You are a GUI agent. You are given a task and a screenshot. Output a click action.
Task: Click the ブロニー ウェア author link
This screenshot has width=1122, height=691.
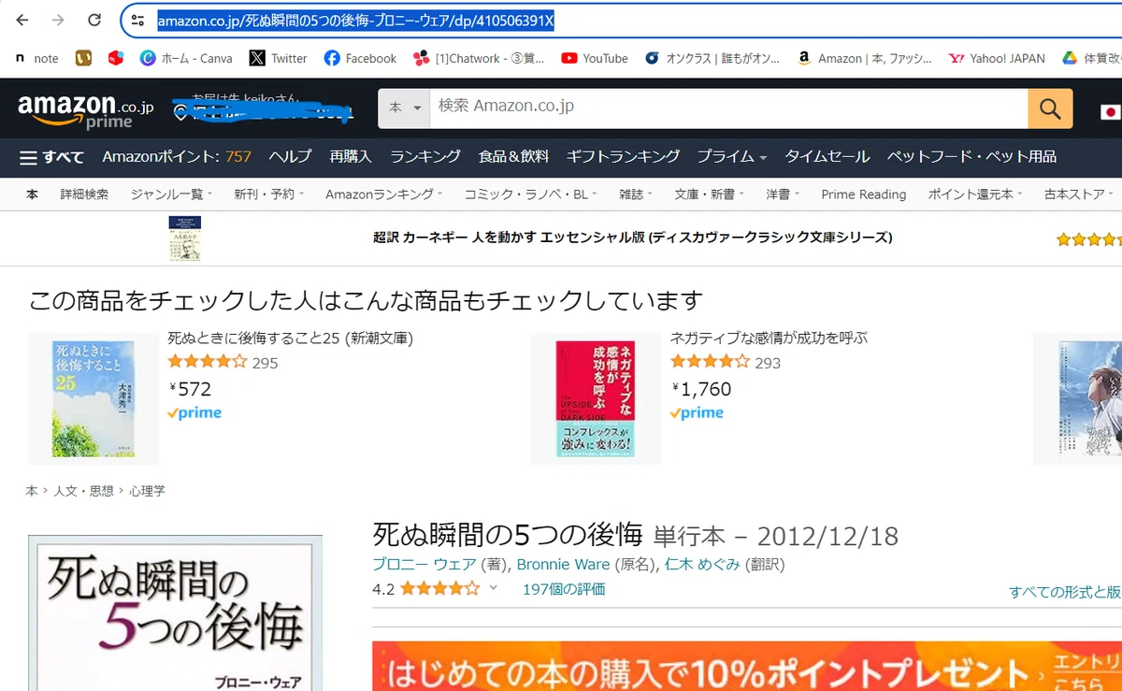point(424,564)
